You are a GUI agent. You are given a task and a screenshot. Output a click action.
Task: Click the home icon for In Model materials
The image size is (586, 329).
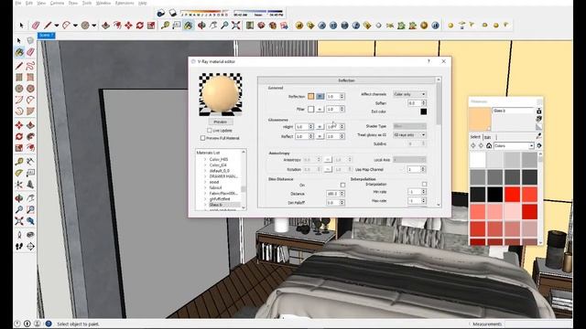(x=489, y=145)
